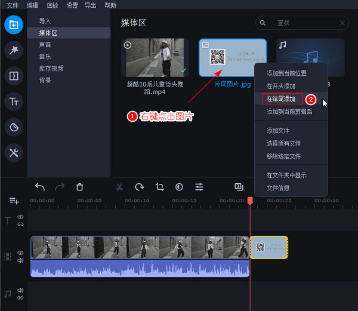The height and width of the screenshot is (311, 358).
Task: Choose 在结尾添加 in context menu
Action: (x=291, y=99)
